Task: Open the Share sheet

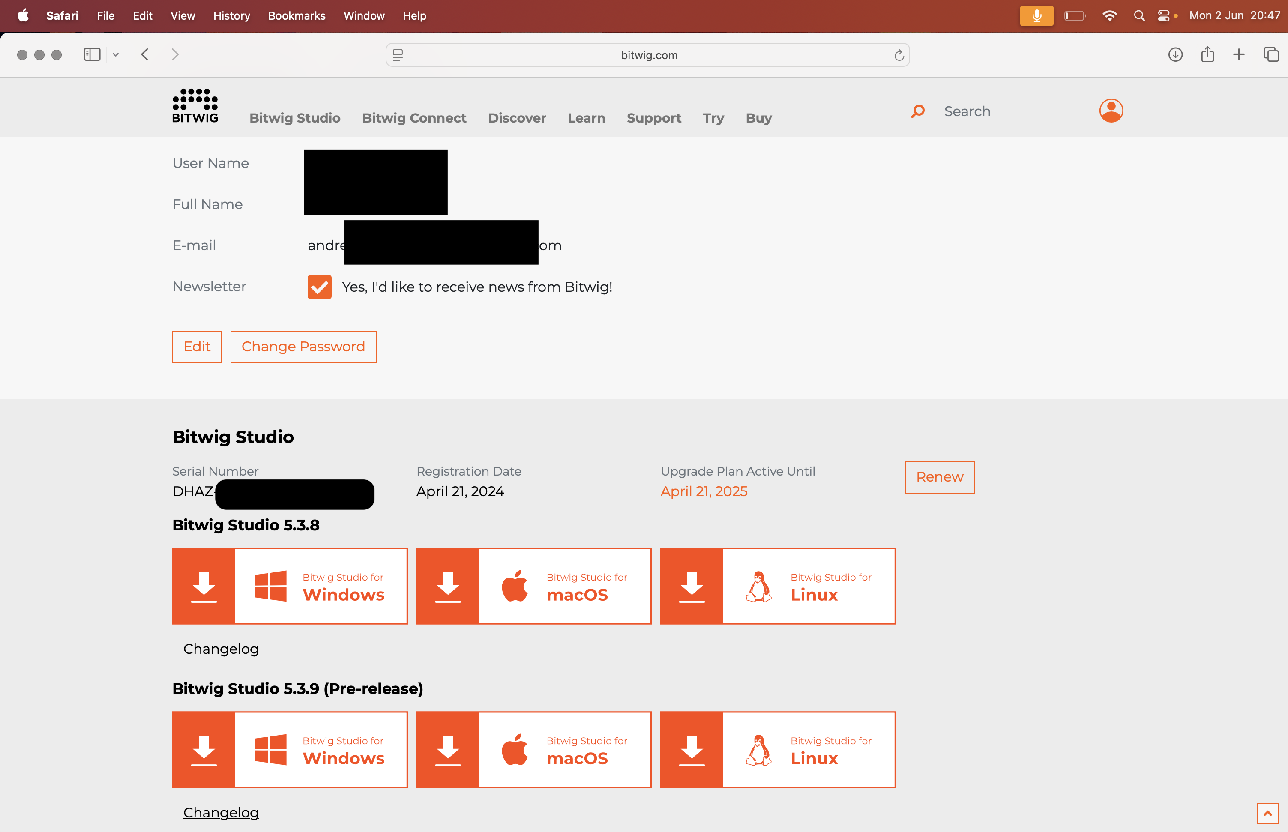Action: [x=1207, y=54]
